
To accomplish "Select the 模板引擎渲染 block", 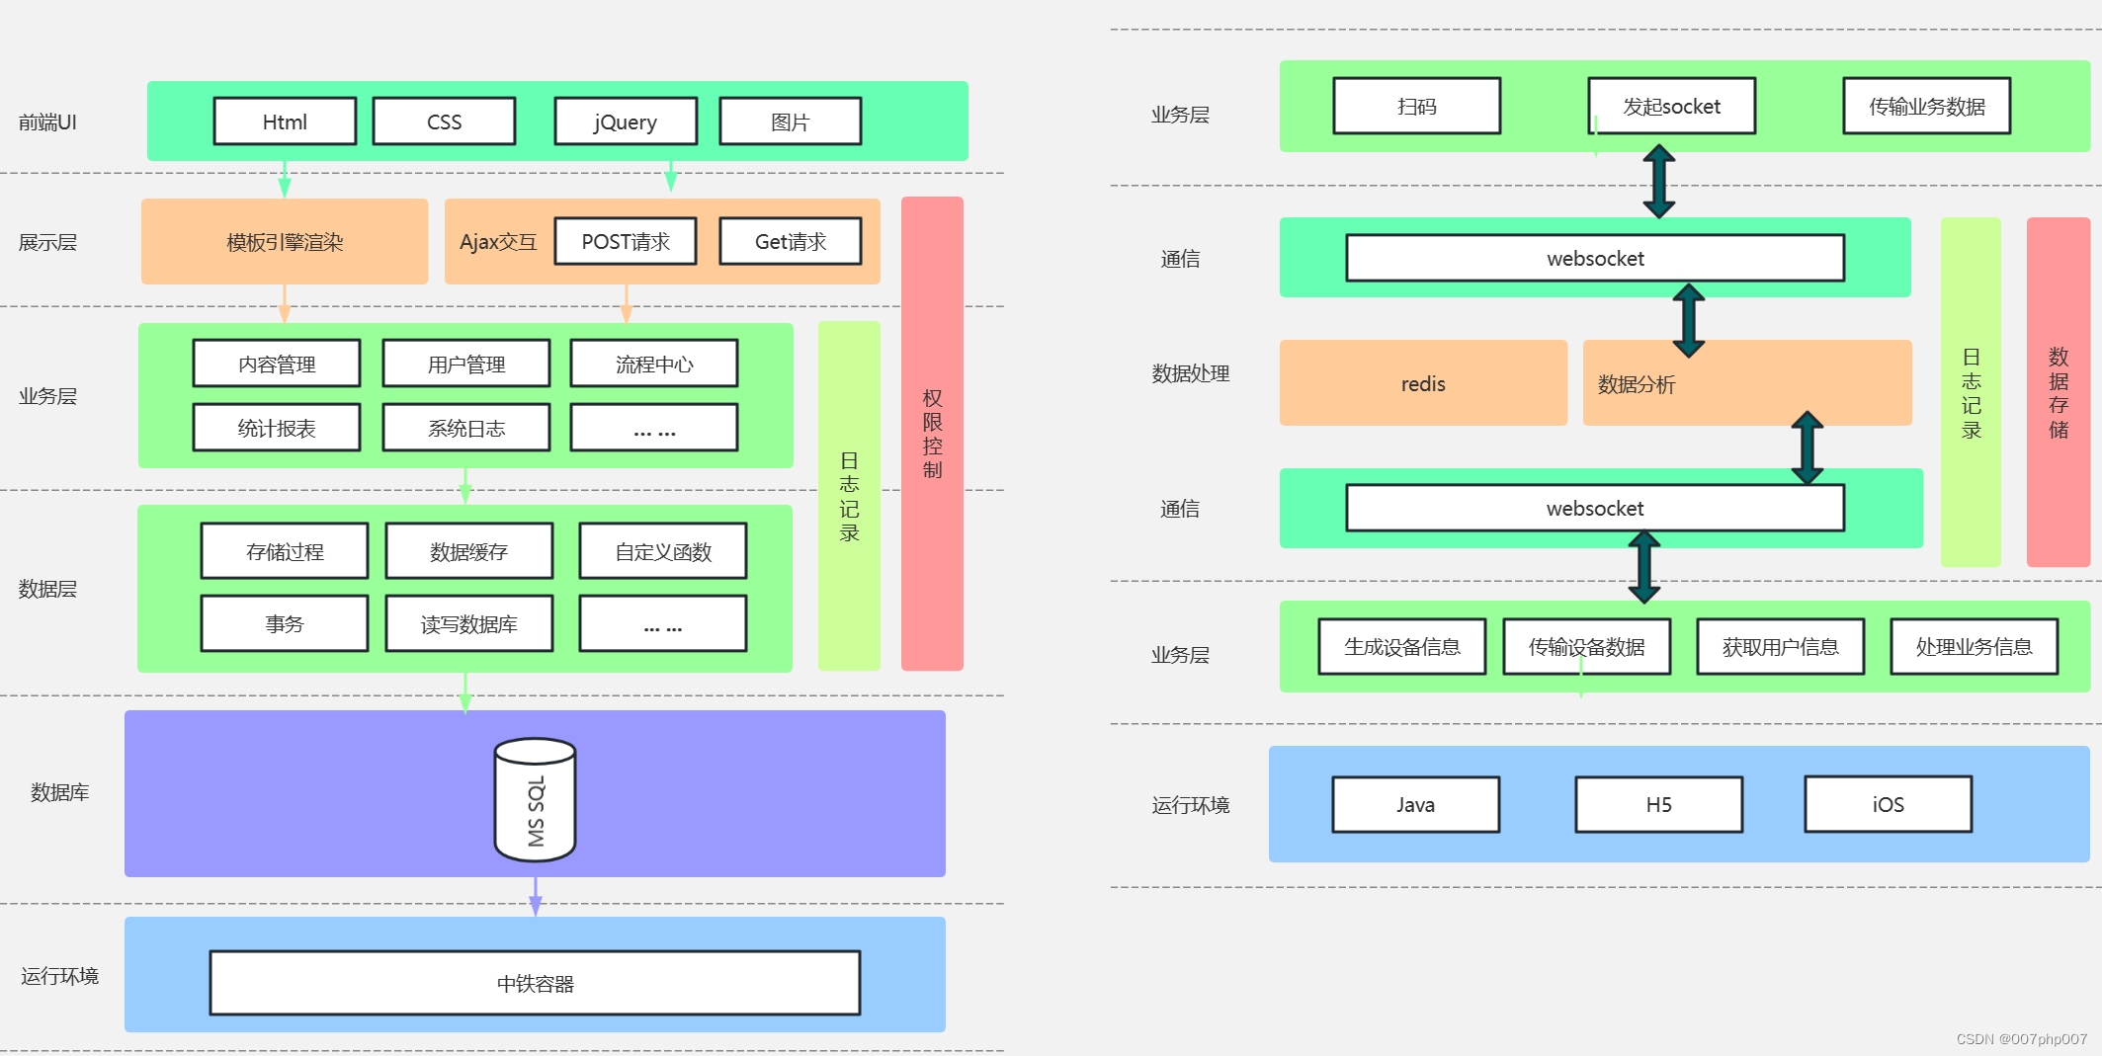I will pyautogui.click(x=285, y=242).
